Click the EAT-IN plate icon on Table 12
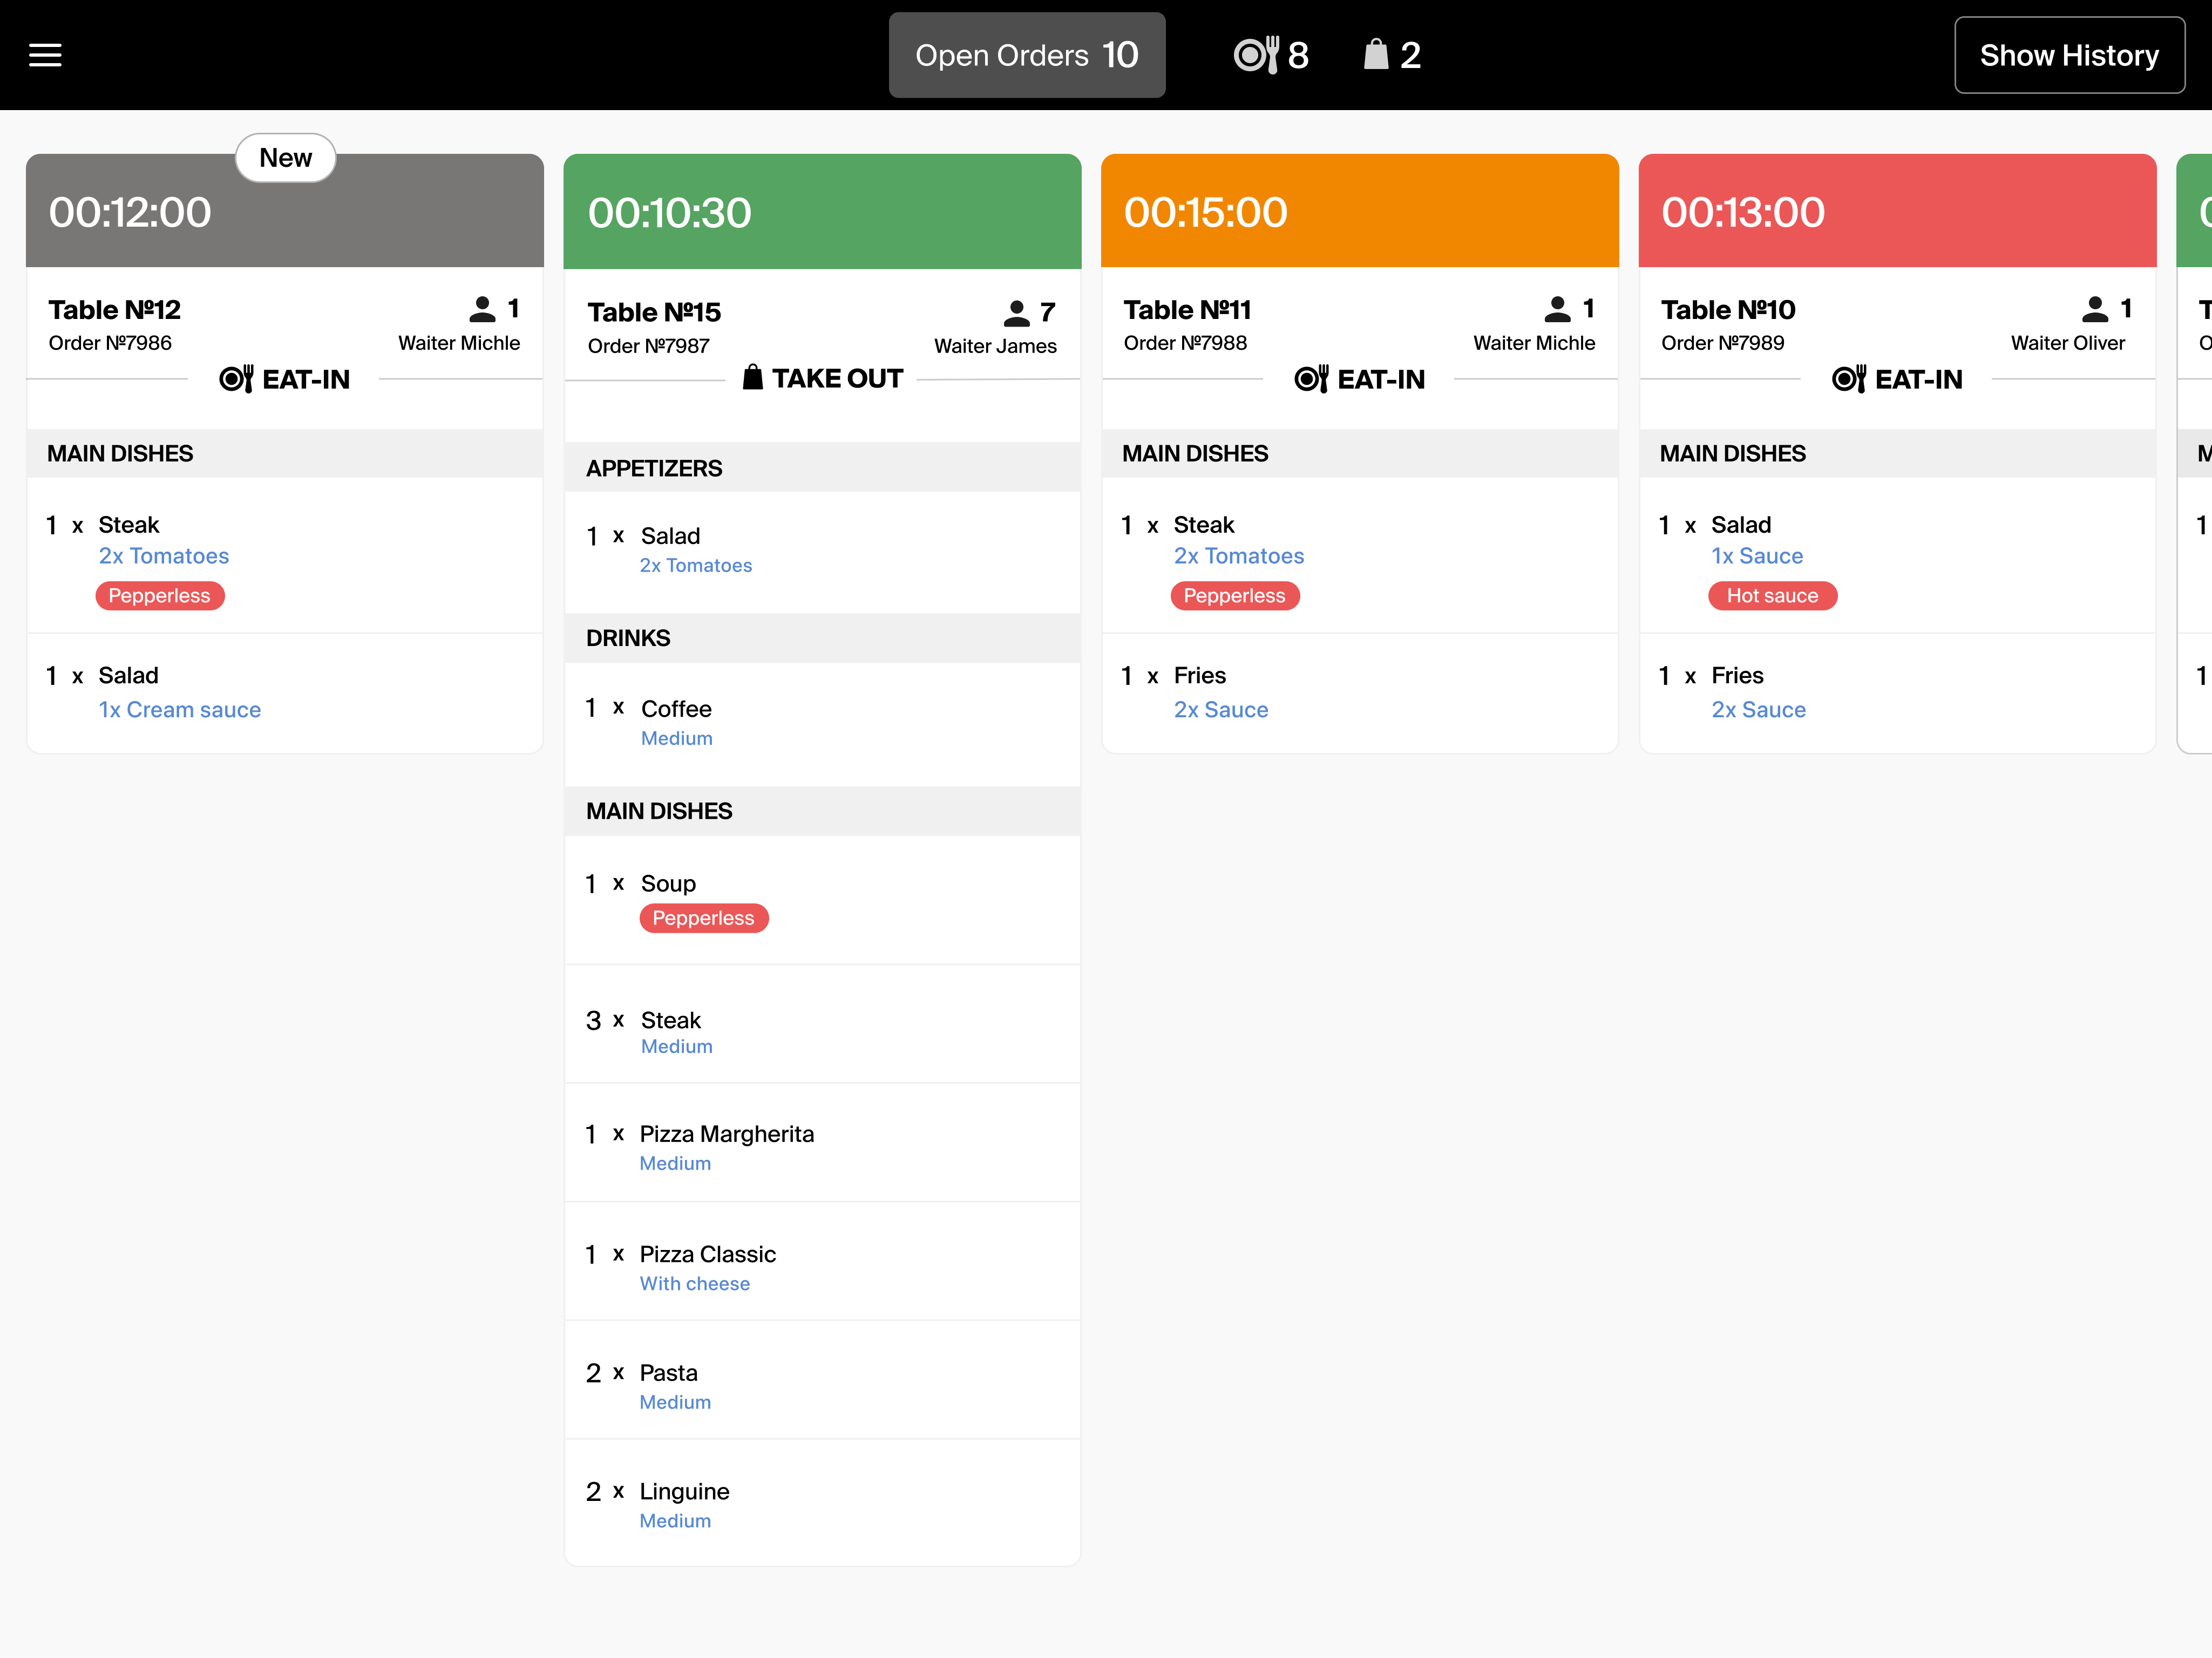 tap(236, 379)
